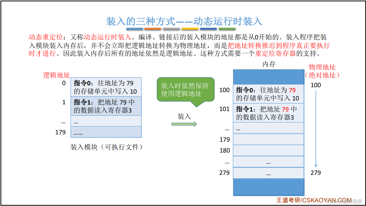The image size is (366, 206).
Task: Click the '内存' heading above the memory column
Action: 269,64
